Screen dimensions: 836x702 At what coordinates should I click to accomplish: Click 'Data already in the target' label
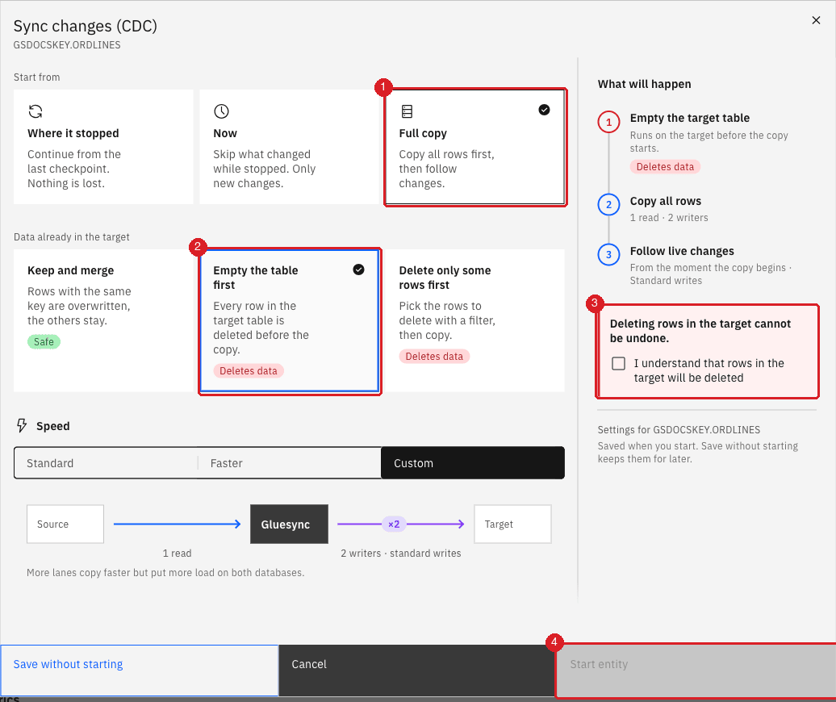[x=72, y=236]
